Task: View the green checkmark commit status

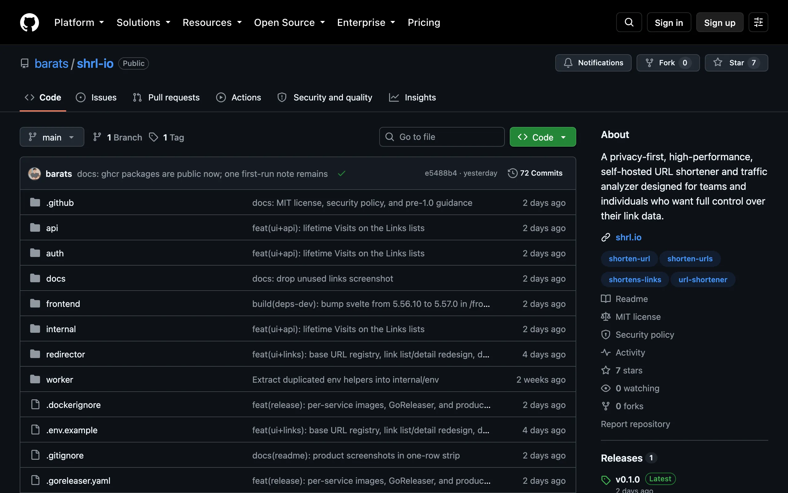Action: coord(341,173)
